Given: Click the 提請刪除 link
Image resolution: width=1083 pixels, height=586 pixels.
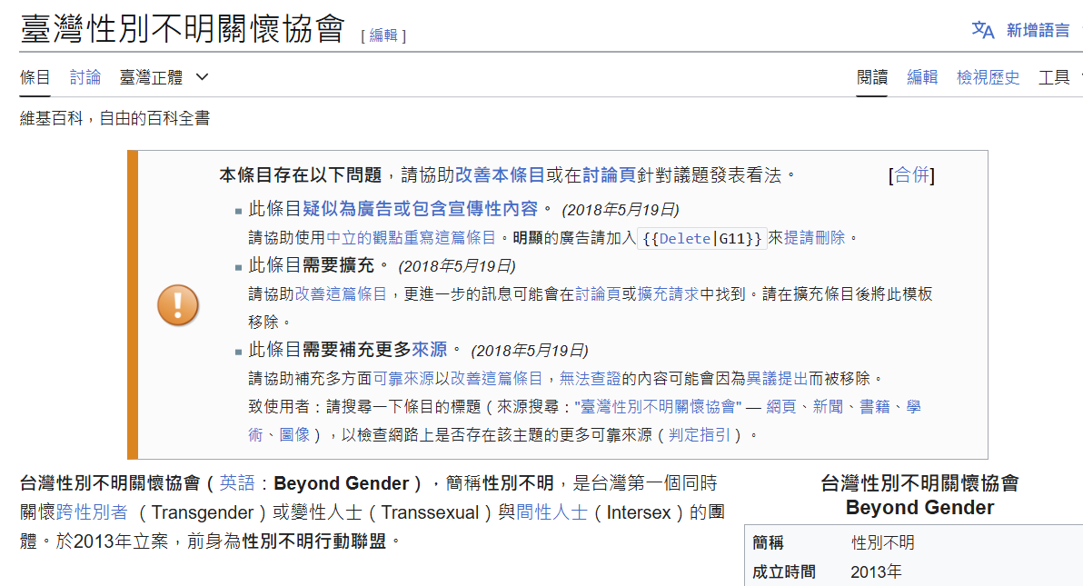Looking at the screenshot, I should tap(814, 237).
